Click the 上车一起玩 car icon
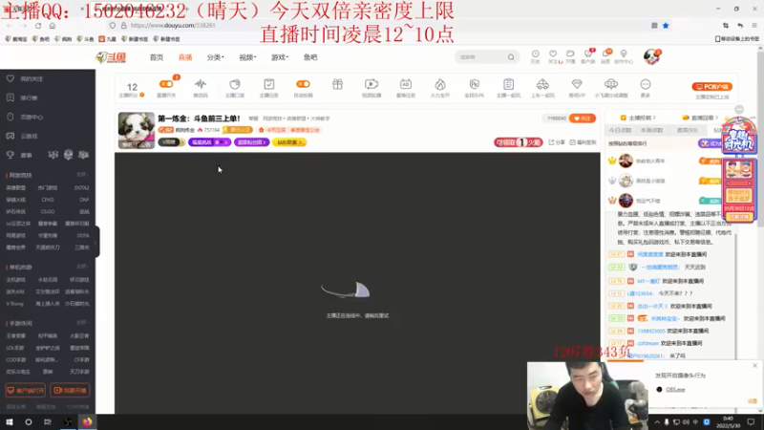Screen dimensions: 764x430 tap(542, 87)
